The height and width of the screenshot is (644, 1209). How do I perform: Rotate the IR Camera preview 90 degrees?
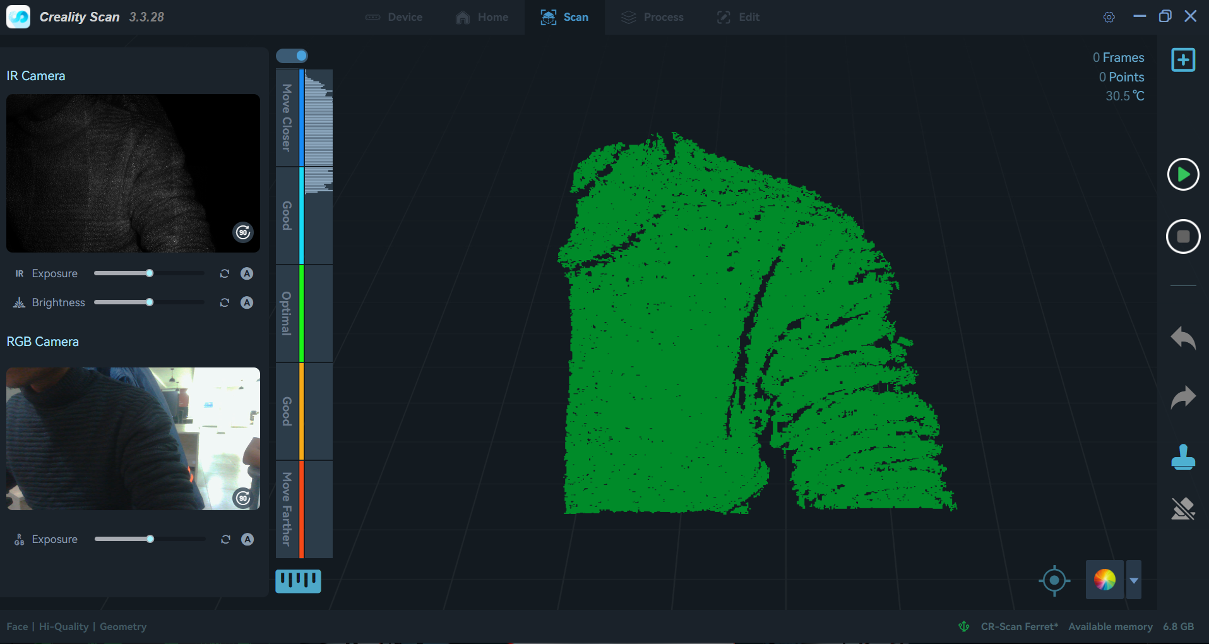[x=243, y=232]
